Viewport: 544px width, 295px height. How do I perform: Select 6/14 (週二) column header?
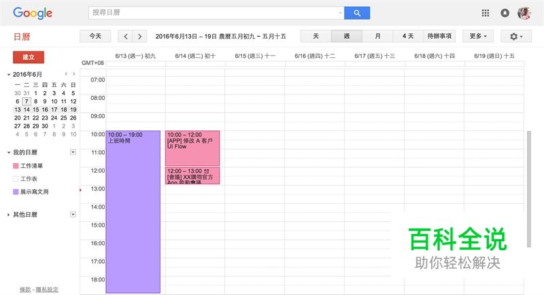(195, 56)
